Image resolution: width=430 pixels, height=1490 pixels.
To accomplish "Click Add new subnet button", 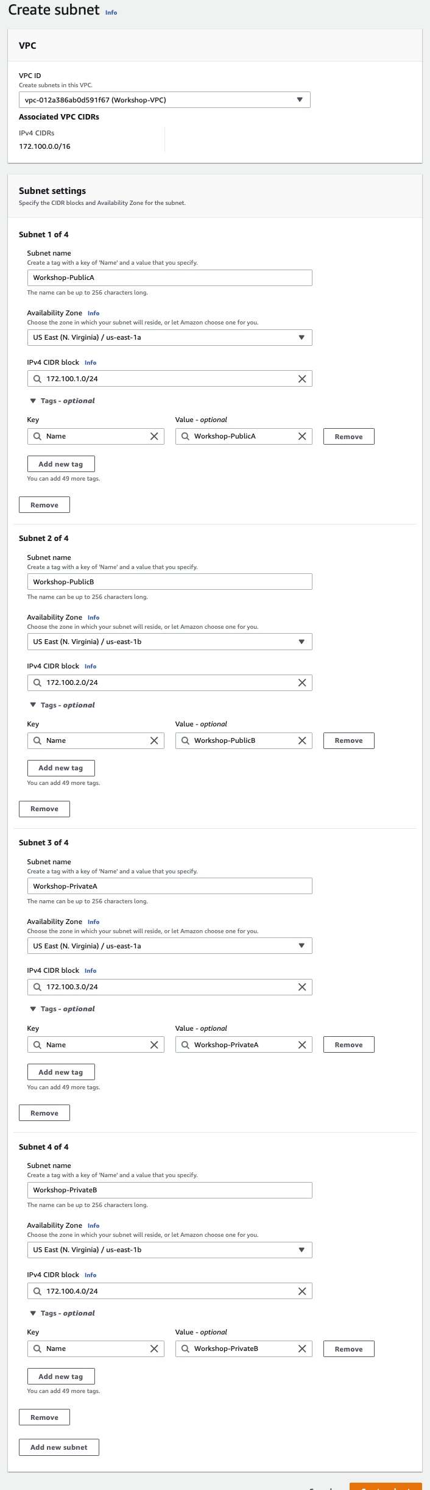I will 59,1447.
